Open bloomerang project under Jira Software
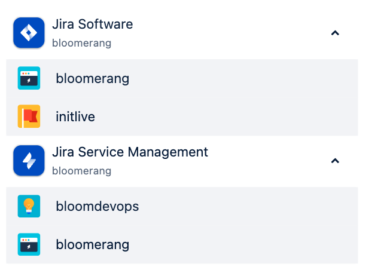The image size is (372, 270). (93, 79)
